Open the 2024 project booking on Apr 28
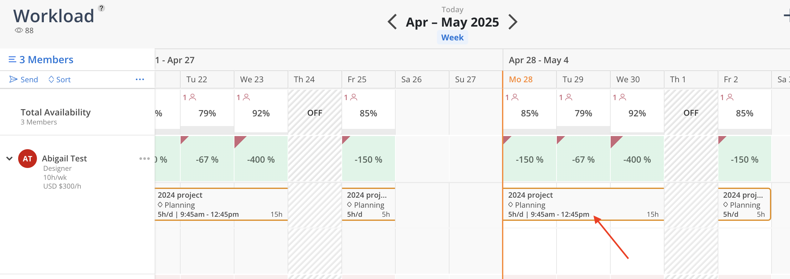Image resolution: width=790 pixels, height=279 pixels. (583, 205)
